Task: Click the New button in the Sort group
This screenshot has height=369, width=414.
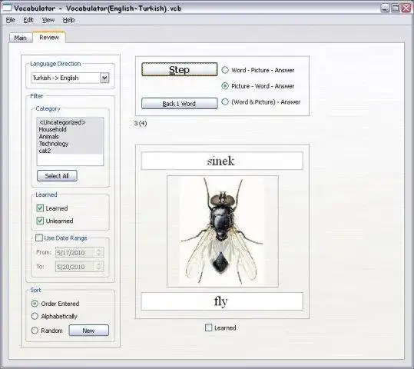Action: [x=89, y=331]
